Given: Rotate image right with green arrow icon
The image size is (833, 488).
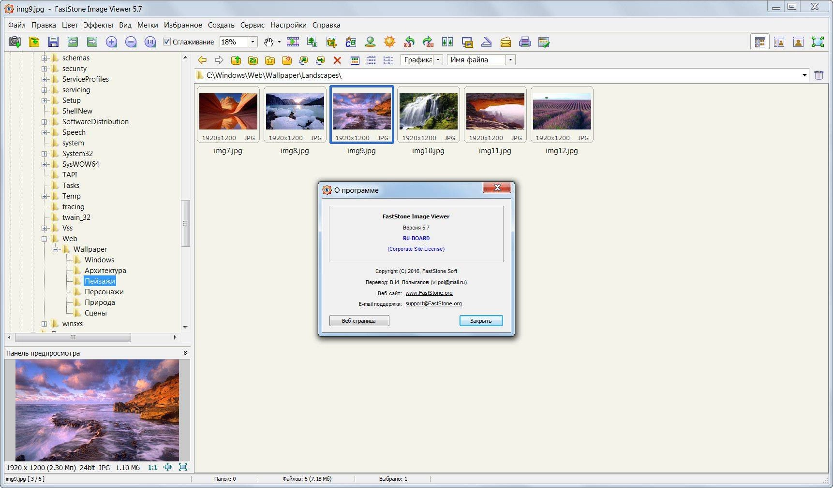Looking at the screenshot, I should [x=428, y=42].
